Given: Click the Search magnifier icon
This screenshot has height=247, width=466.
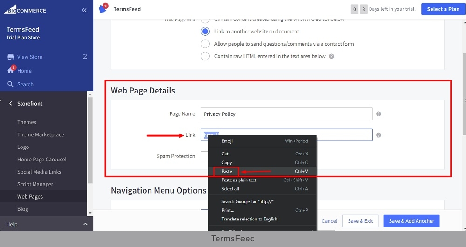Looking at the screenshot, I should [10, 84].
